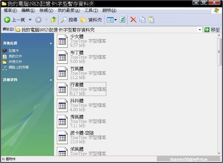Select the 抖抖體 font file icon
This screenshot has height=163, width=223.
[62, 105]
